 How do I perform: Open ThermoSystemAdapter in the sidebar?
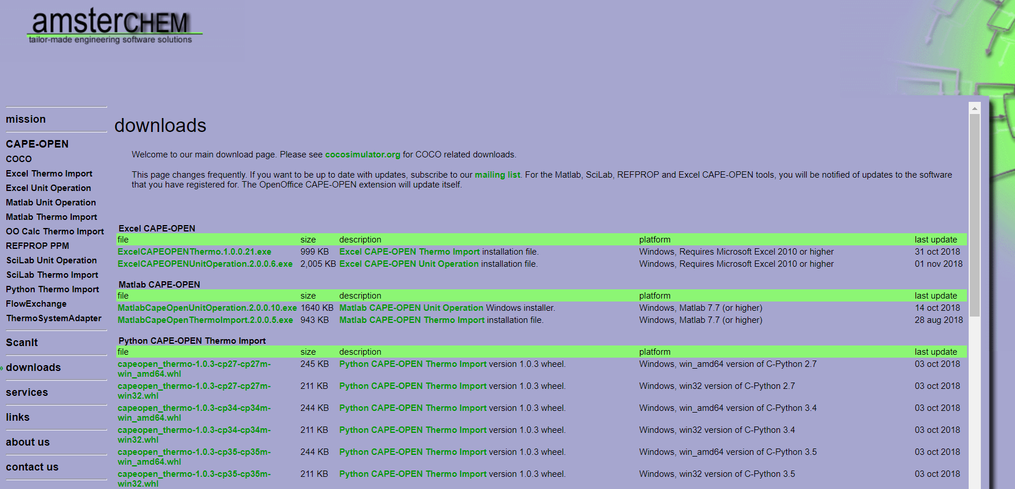(x=54, y=318)
